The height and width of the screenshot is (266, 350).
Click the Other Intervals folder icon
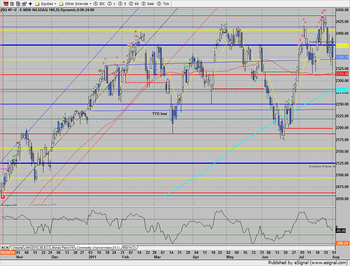[61, 4]
